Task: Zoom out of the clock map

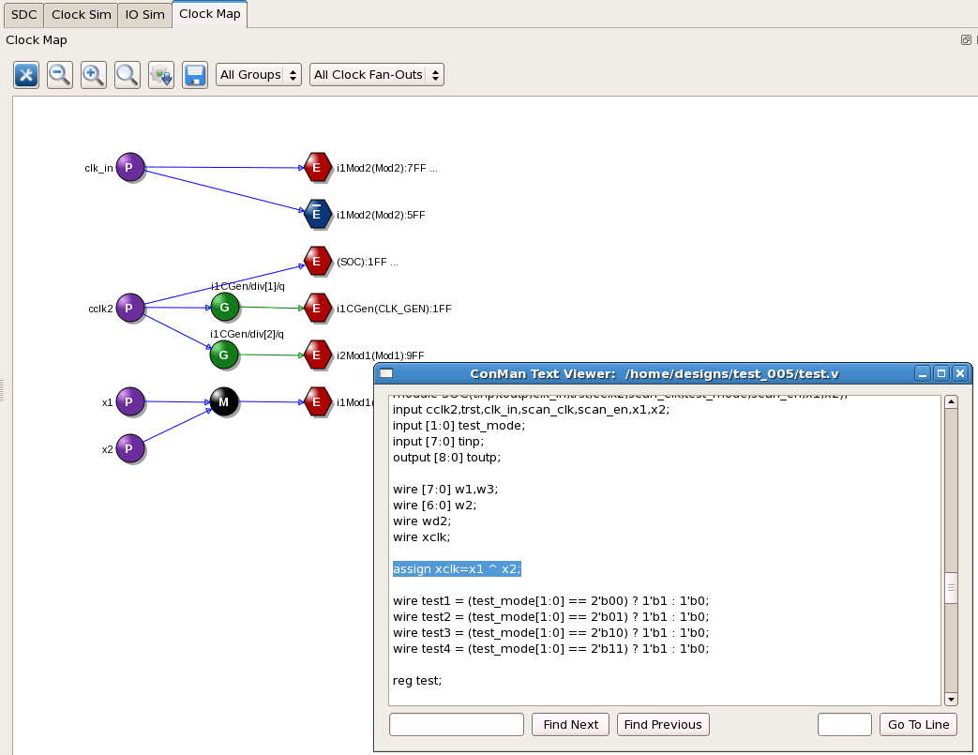Action: tap(60, 75)
